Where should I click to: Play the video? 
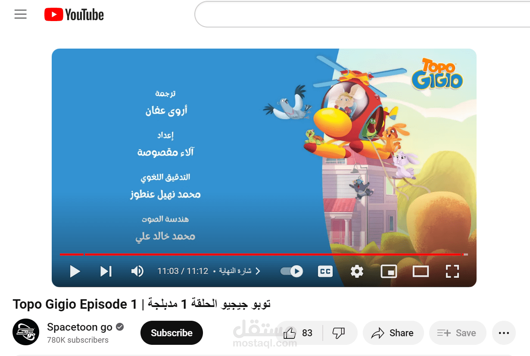pyautogui.click(x=75, y=271)
